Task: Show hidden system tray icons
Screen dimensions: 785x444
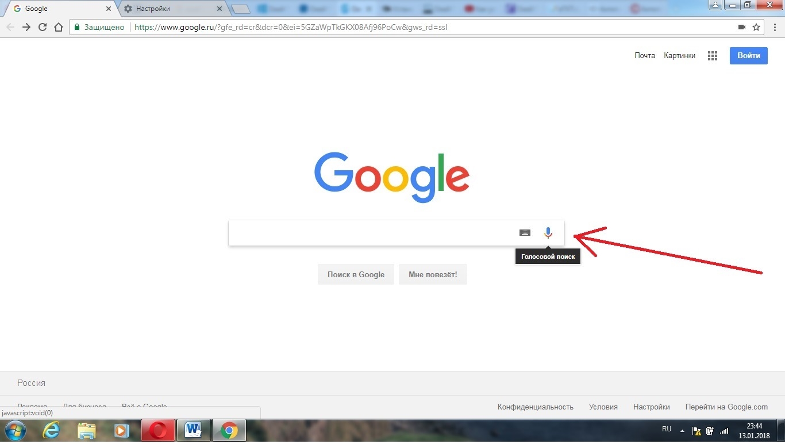Action: [682, 430]
